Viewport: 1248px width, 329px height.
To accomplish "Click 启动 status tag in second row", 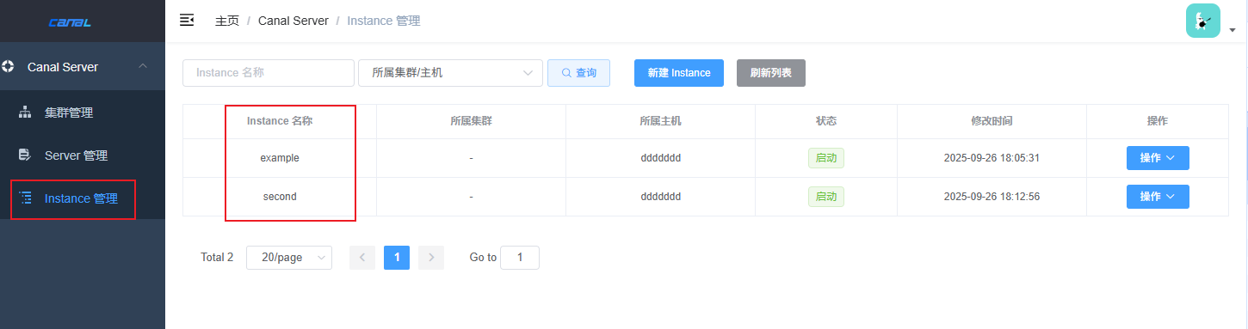I will pyautogui.click(x=826, y=197).
